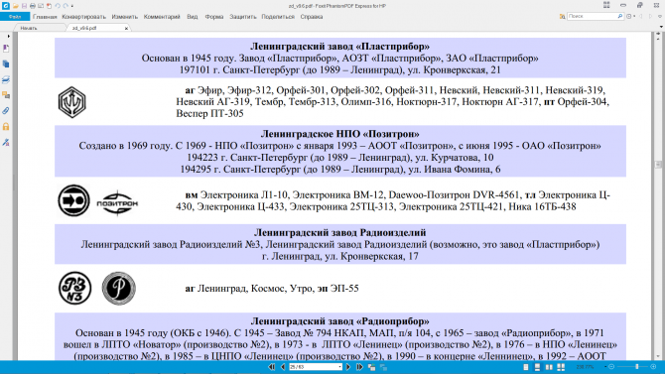665x374 pixels.
Task: Click the zoom slider handle
Action: (636, 367)
